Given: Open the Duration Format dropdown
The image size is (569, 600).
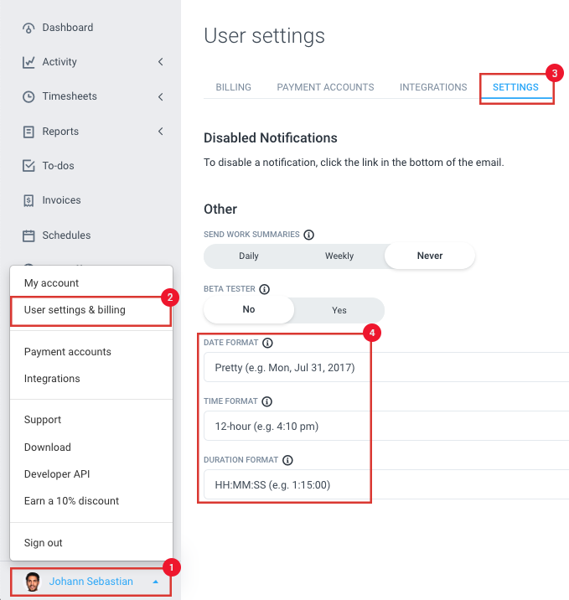Looking at the screenshot, I should pos(385,484).
